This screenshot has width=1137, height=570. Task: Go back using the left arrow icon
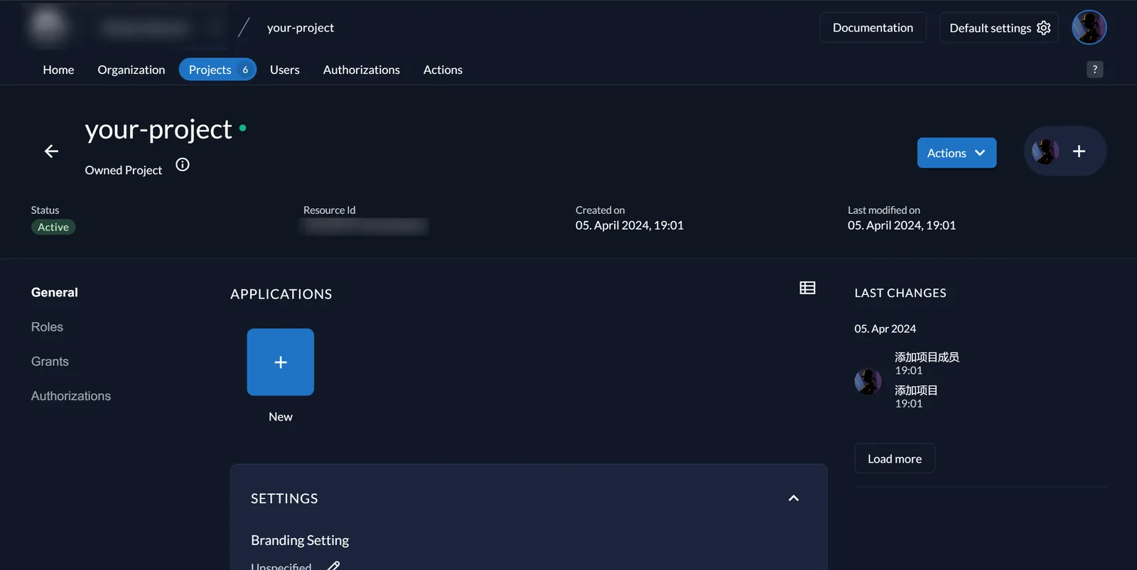(x=51, y=151)
